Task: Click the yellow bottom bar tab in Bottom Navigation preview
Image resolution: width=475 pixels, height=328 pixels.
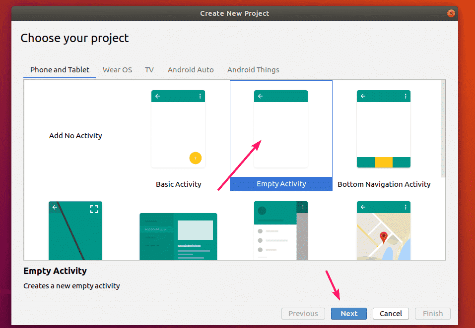Action: [384, 163]
